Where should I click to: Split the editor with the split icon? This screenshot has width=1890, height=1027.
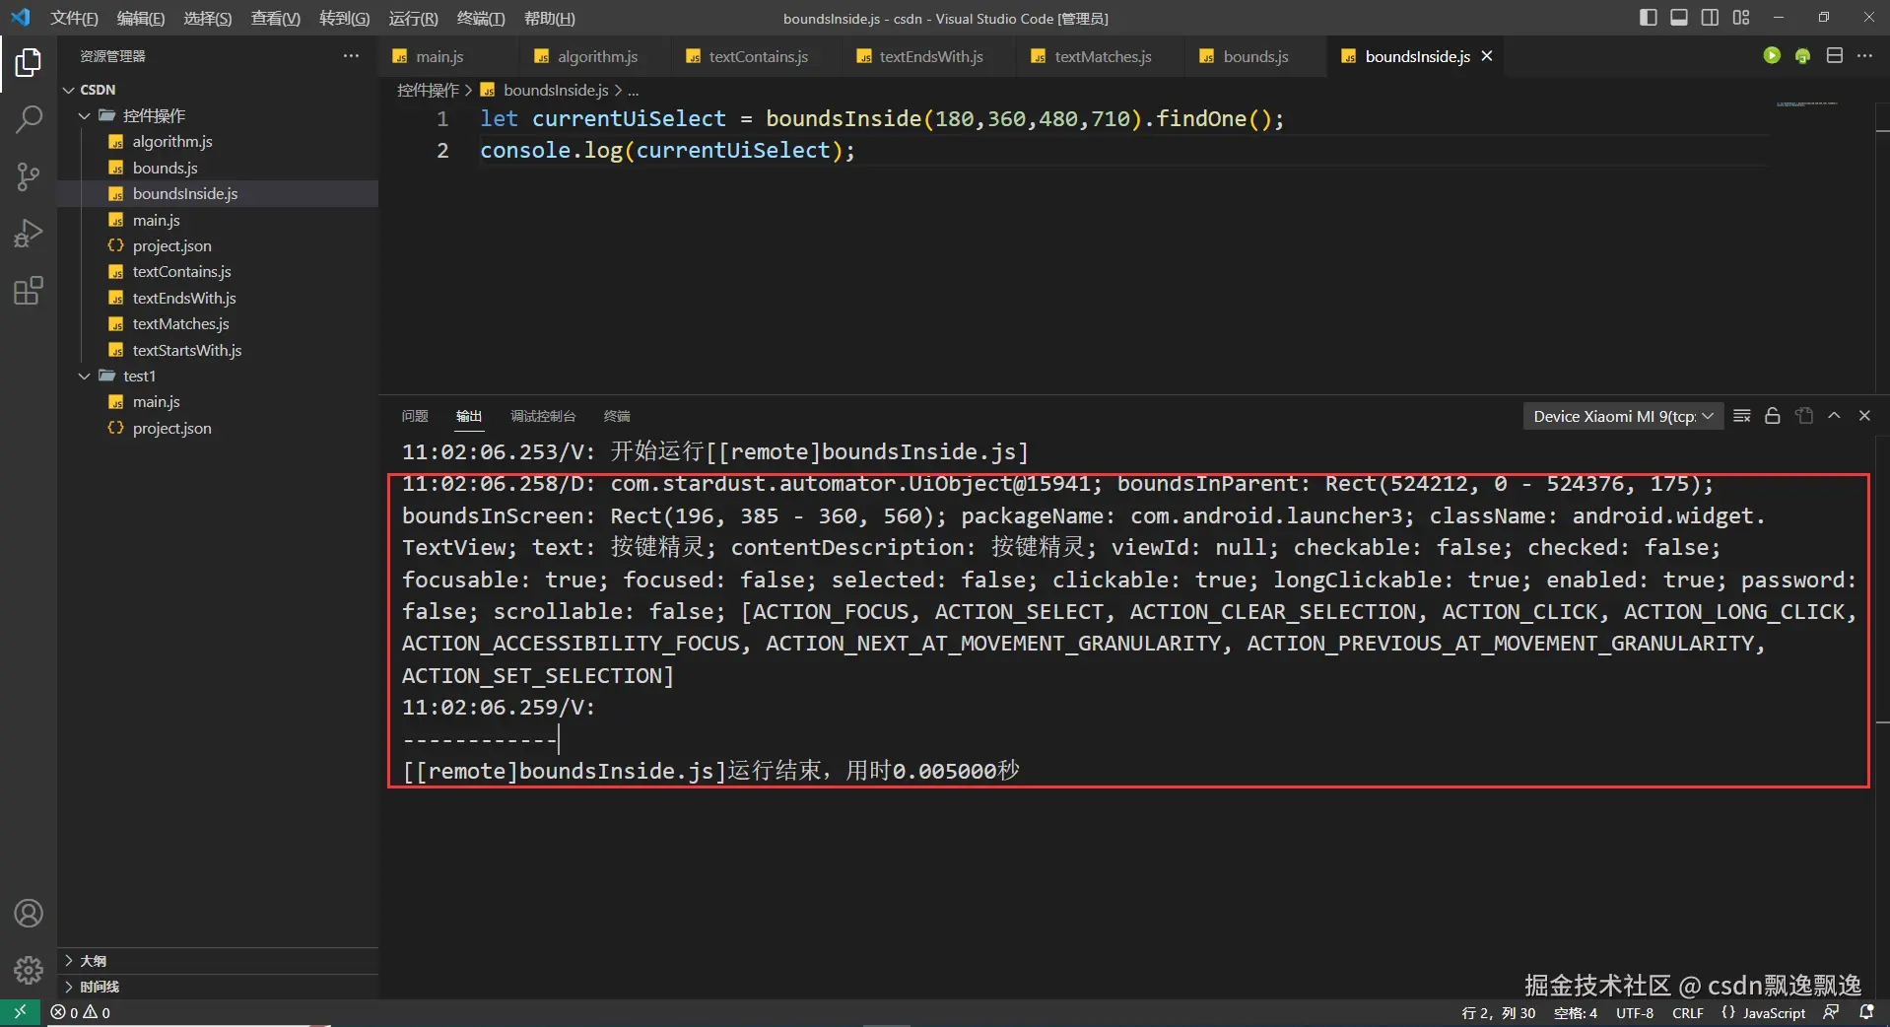tap(1834, 56)
